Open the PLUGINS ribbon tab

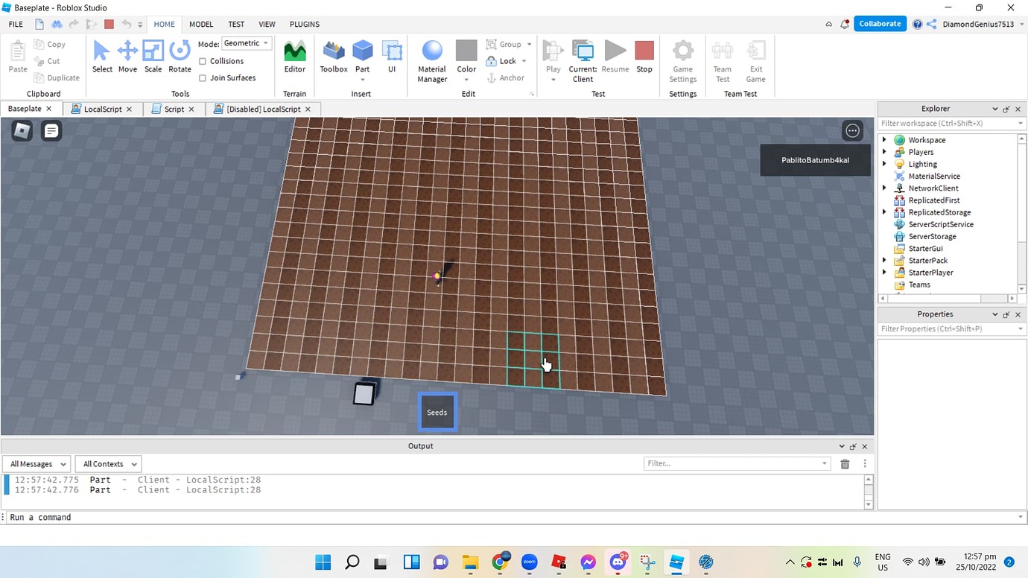(305, 25)
